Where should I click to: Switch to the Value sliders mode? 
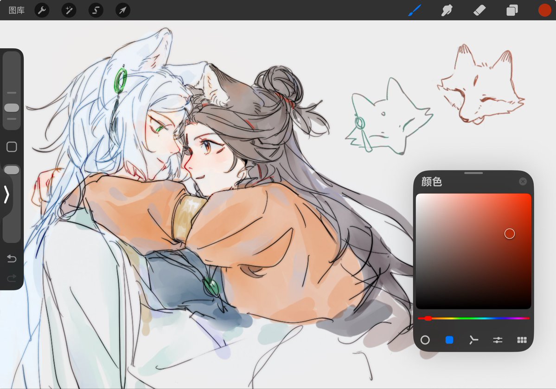pos(498,340)
